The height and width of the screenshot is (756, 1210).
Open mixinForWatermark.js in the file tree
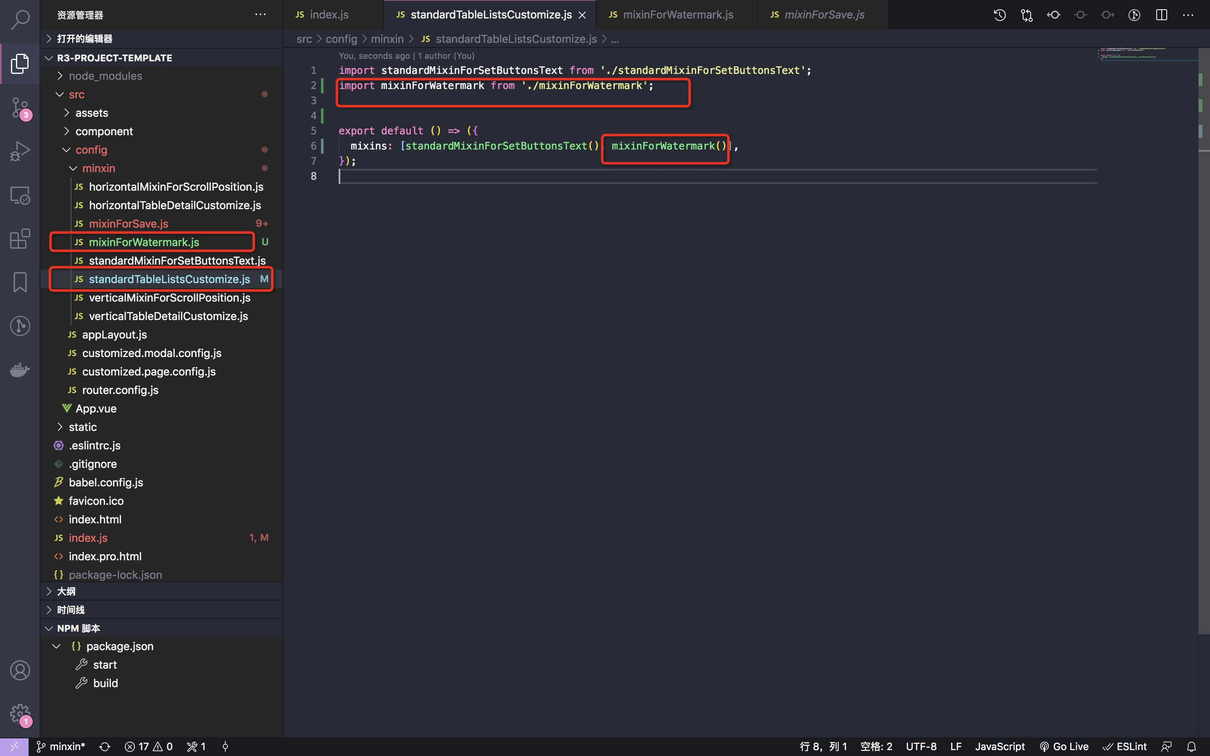click(x=161, y=242)
